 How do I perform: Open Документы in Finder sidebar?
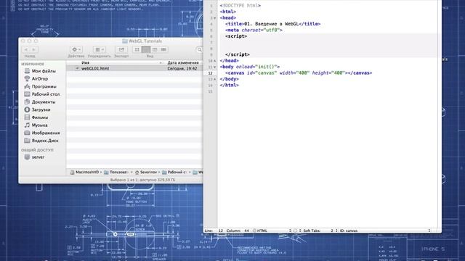tap(44, 101)
